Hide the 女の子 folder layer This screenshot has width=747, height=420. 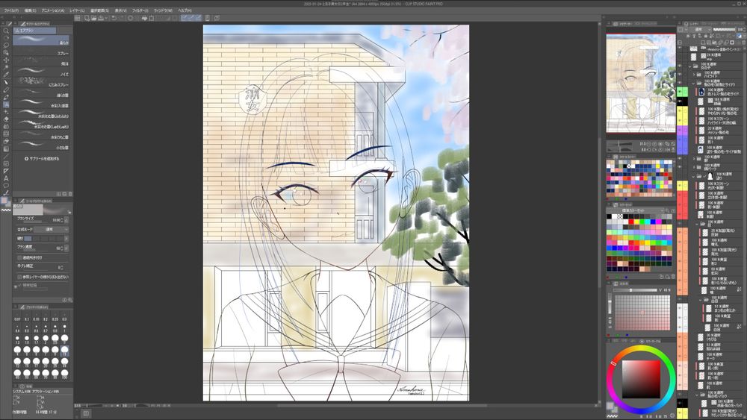[680, 66]
